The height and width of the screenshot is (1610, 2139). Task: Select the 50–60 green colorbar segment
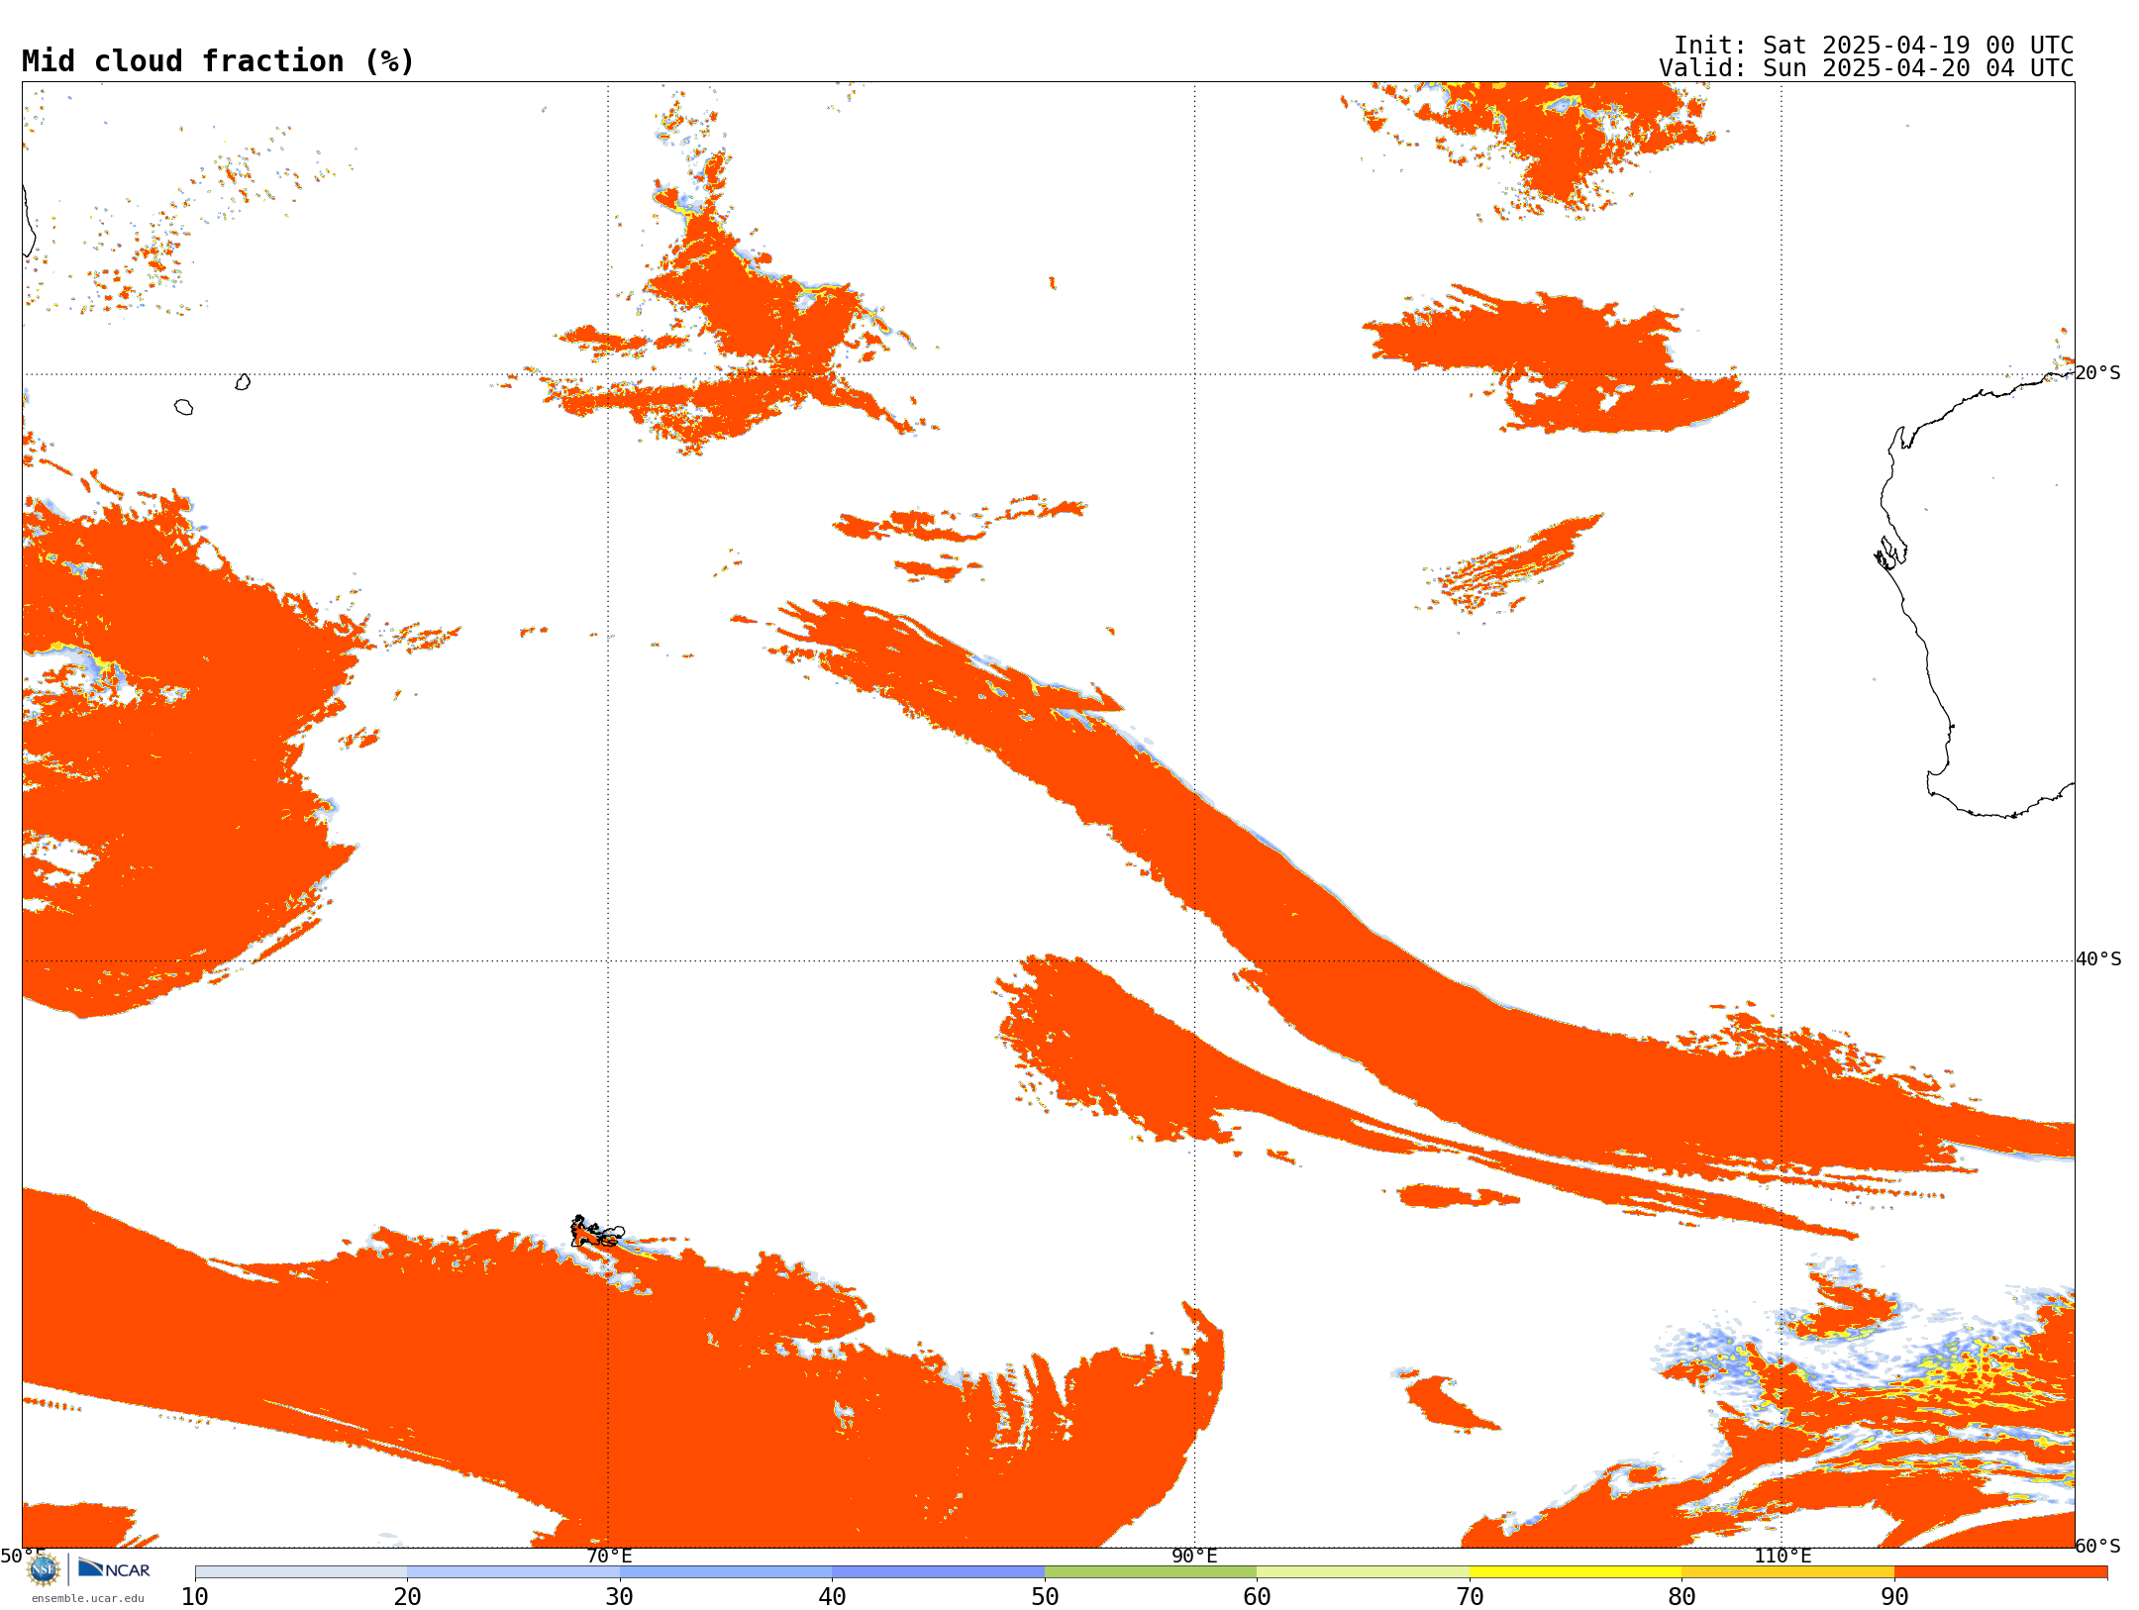[x=1151, y=1572]
